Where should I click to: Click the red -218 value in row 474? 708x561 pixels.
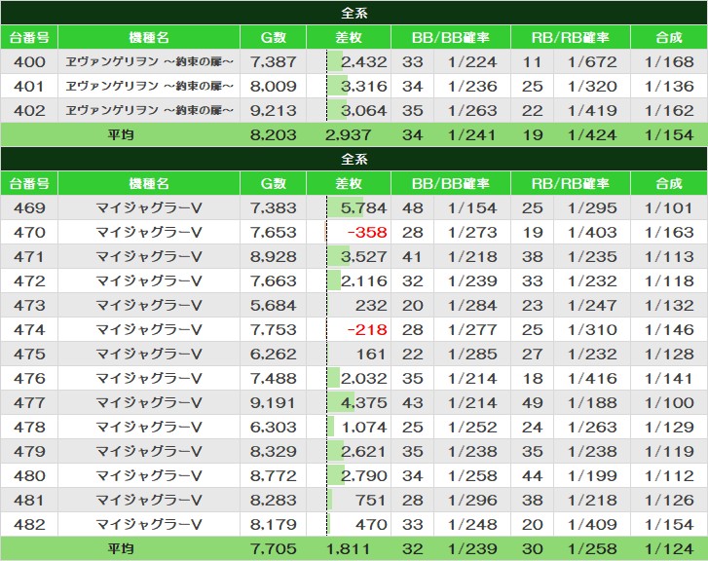click(367, 330)
